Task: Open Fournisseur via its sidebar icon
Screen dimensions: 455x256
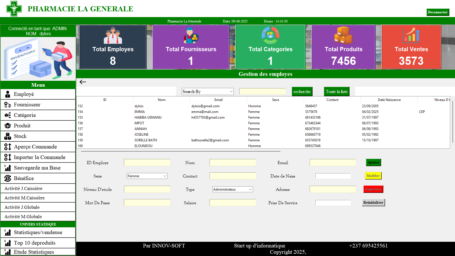Action: pos(7,104)
